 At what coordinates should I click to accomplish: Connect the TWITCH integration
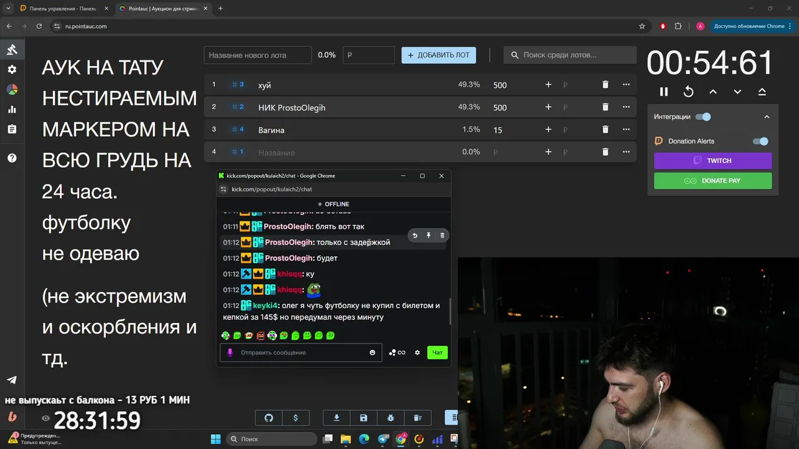click(713, 161)
